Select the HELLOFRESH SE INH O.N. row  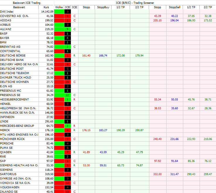pos(18,108)
